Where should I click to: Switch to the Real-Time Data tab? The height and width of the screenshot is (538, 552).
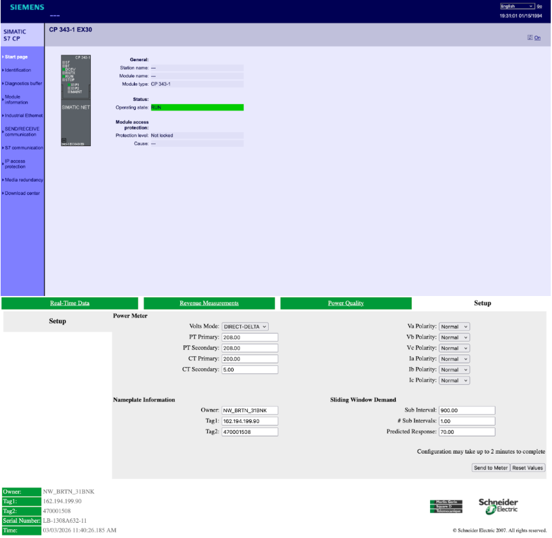70,303
